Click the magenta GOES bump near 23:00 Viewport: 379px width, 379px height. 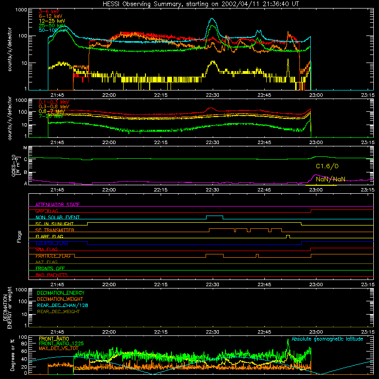click(x=316, y=175)
